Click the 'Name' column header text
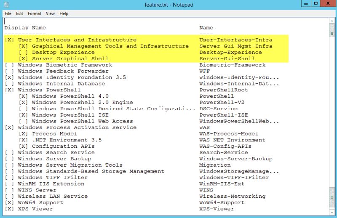 (206, 28)
